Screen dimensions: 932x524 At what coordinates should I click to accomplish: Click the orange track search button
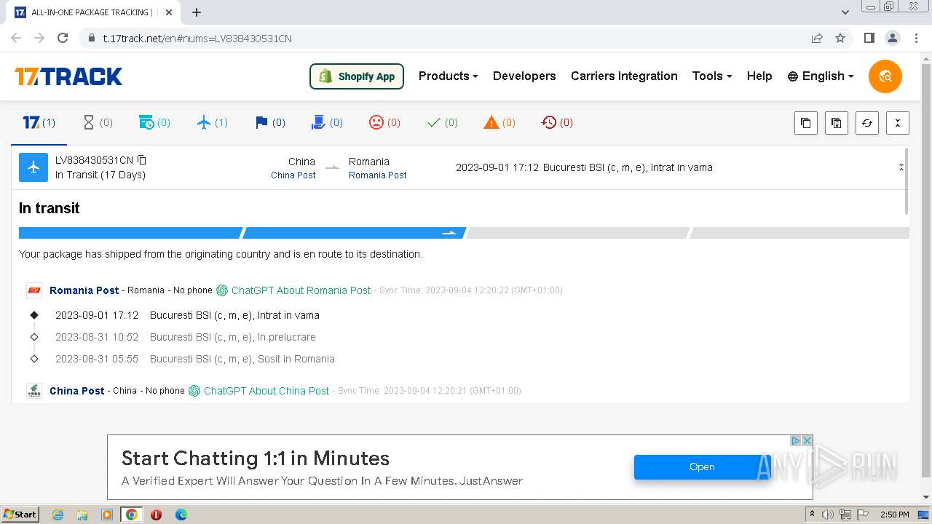[885, 76]
